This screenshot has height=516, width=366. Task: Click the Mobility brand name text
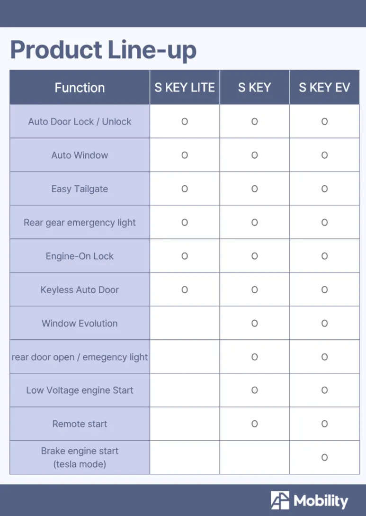(321, 501)
